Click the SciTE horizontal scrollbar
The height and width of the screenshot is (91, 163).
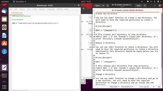point(19,90)
